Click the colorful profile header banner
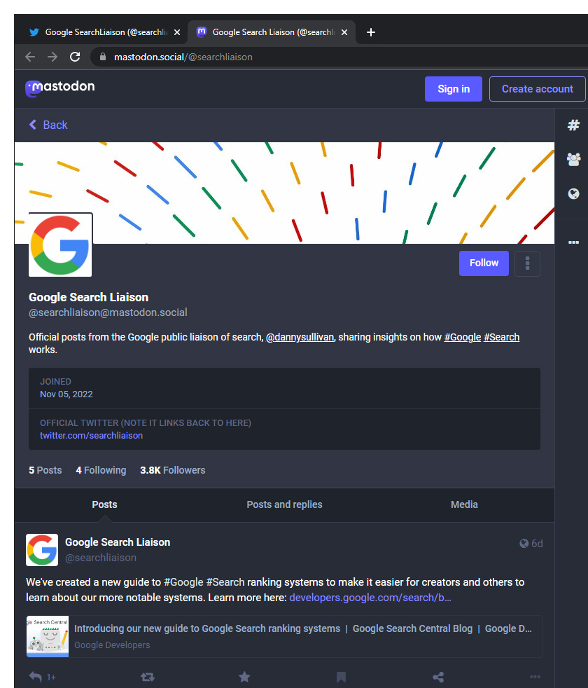Screen dimensions: 588x688 (284, 193)
